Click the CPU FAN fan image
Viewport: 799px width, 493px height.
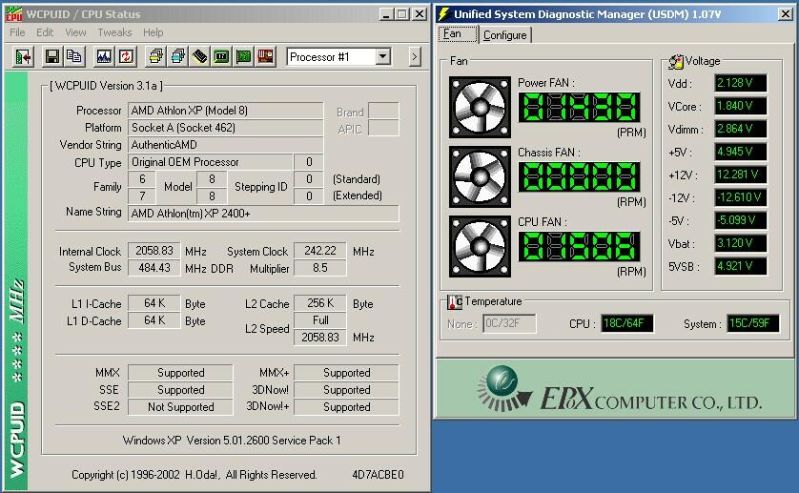480,247
